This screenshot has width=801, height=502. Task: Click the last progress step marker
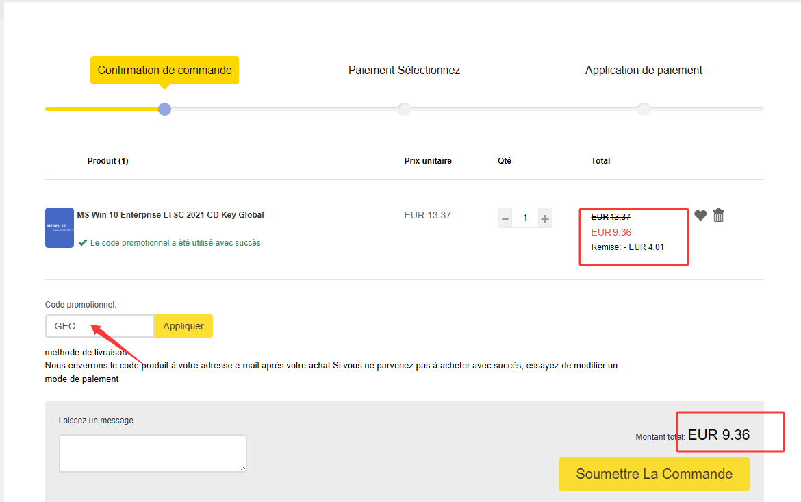[644, 109]
